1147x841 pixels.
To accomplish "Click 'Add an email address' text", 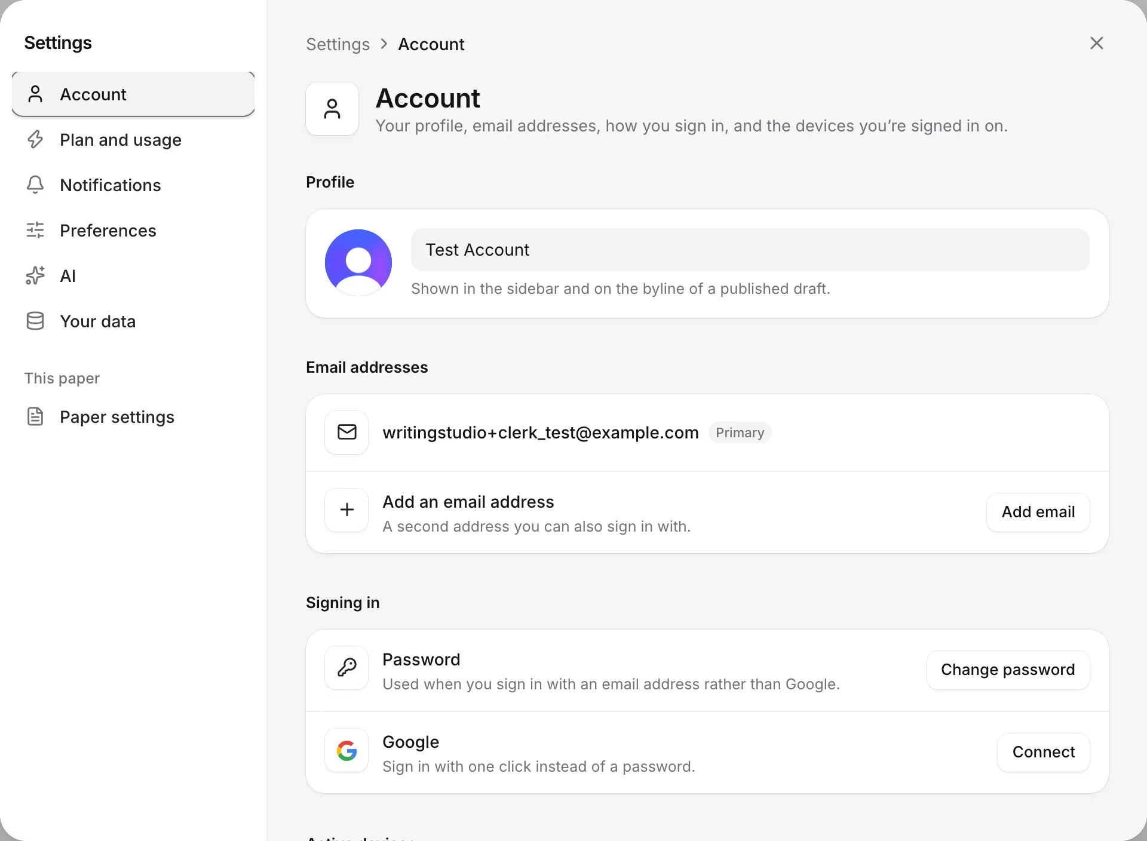I will [x=468, y=502].
